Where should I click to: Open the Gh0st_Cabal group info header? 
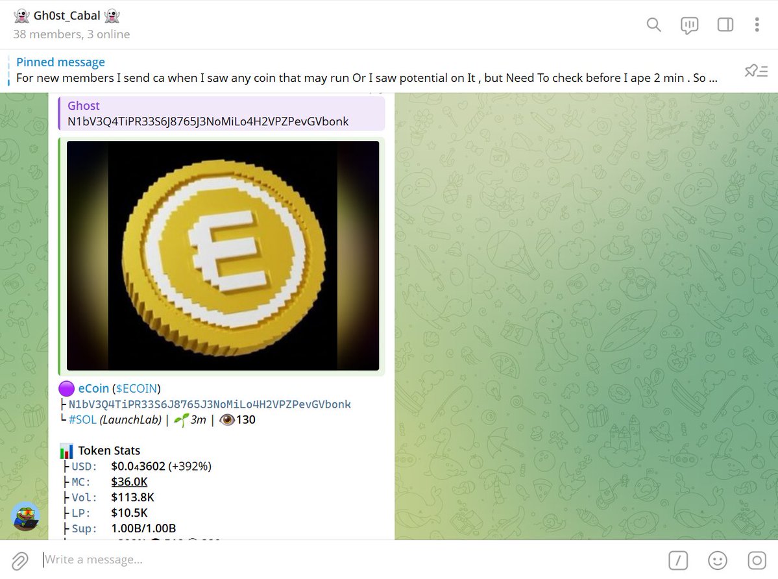coord(72,24)
